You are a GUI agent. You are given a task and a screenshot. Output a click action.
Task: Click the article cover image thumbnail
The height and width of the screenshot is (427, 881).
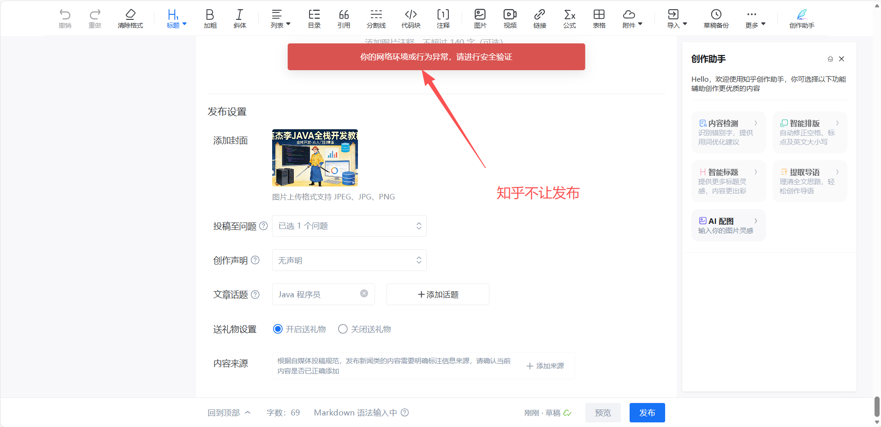click(x=315, y=158)
